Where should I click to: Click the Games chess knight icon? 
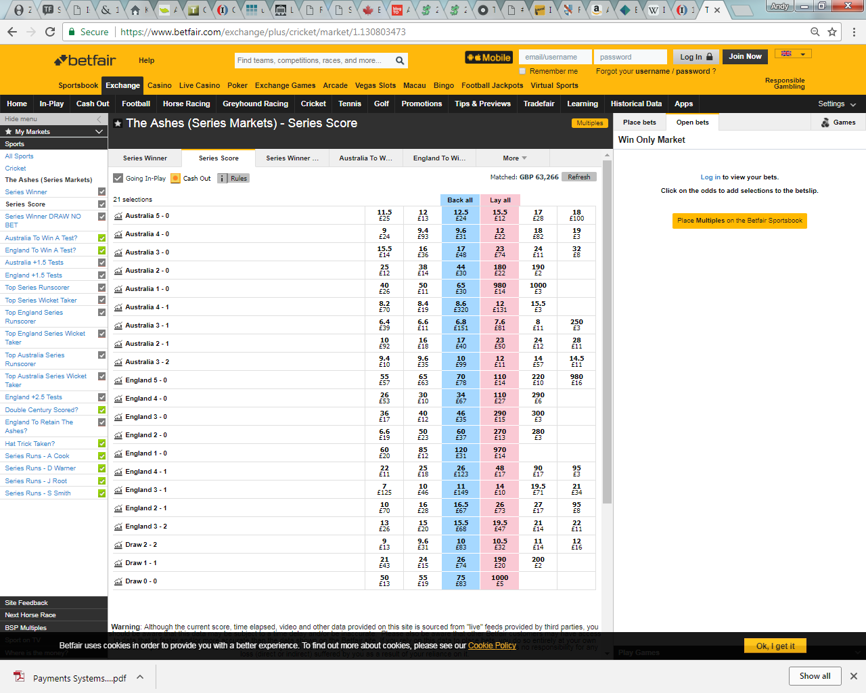click(x=825, y=122)
